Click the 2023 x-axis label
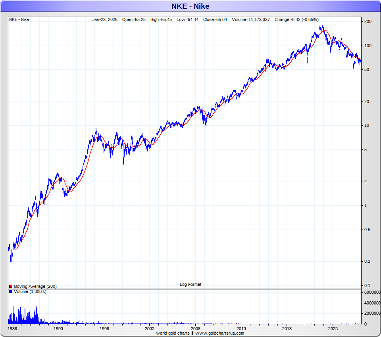 [x=333, y=329]
